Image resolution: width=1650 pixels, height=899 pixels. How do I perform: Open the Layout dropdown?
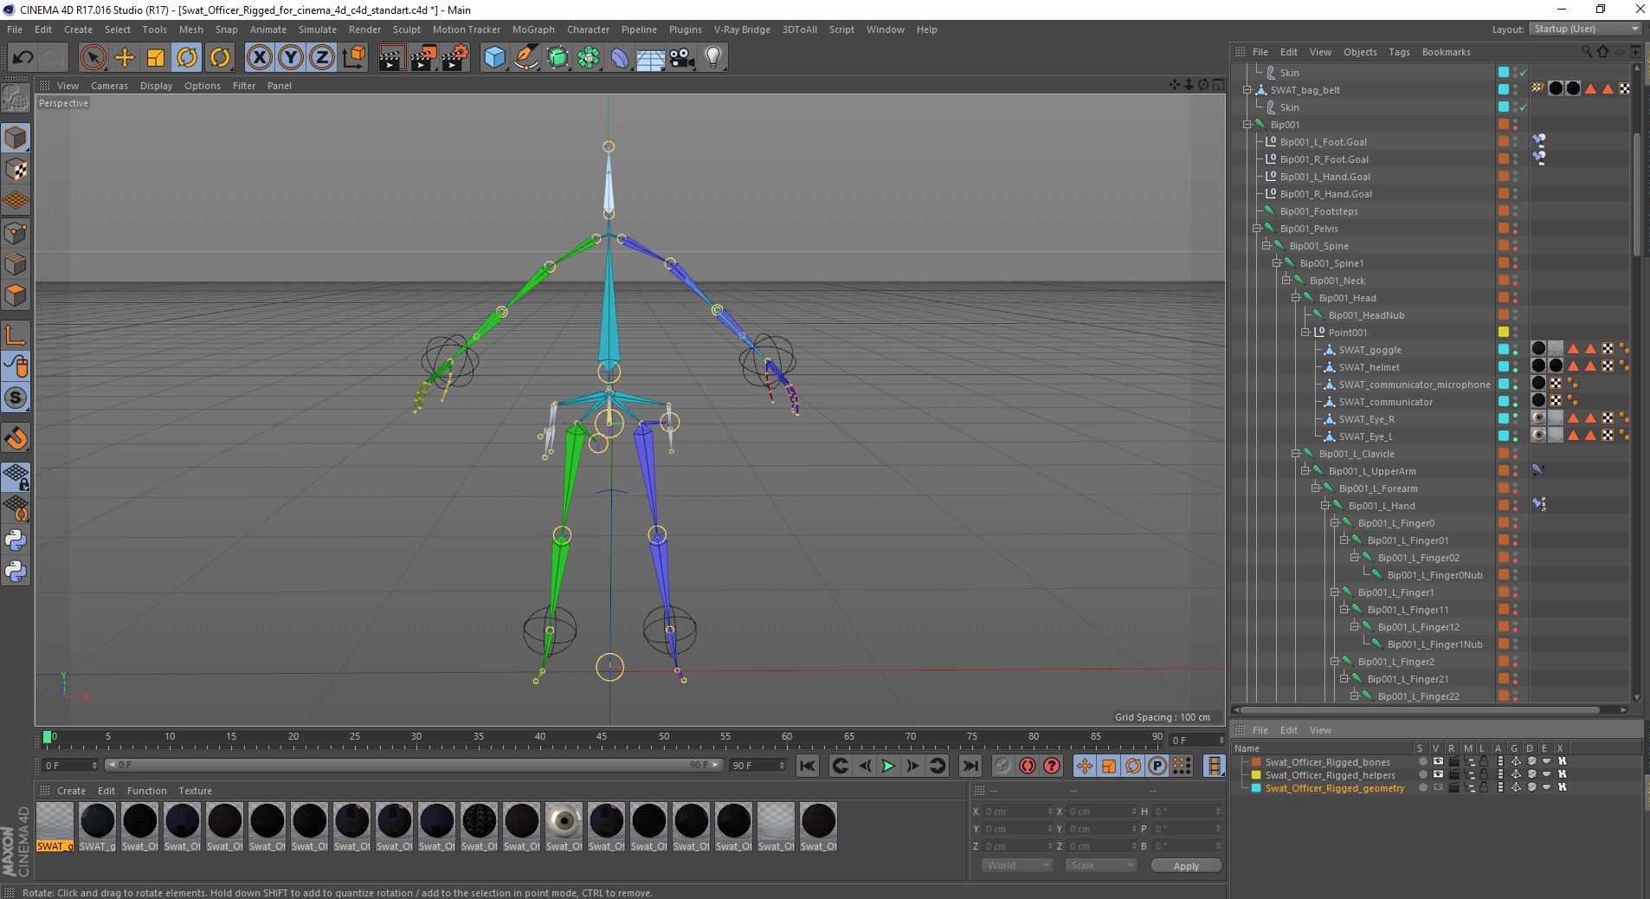click(x=1586, y=29)
